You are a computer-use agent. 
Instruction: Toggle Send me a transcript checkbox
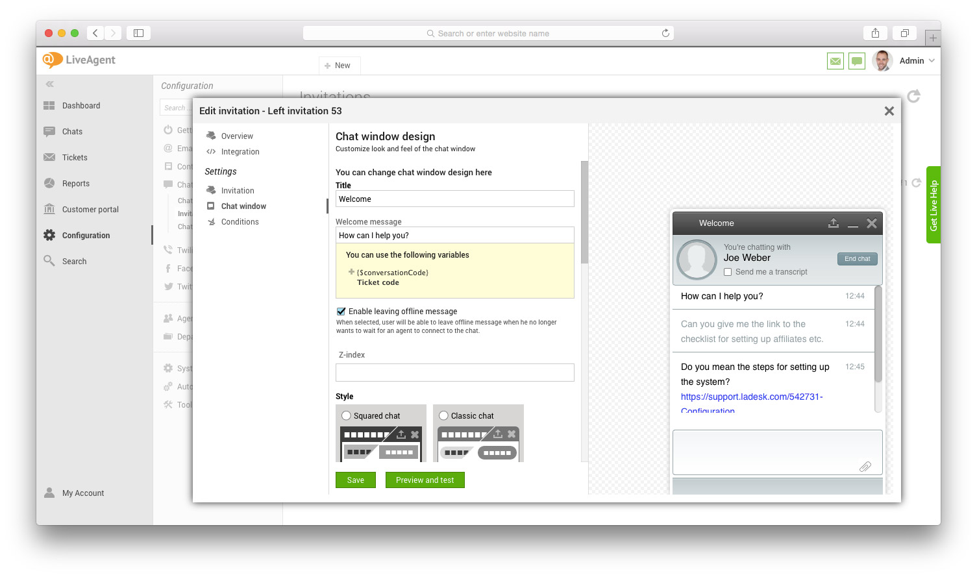pyautogui.click(x=728, y=273)
